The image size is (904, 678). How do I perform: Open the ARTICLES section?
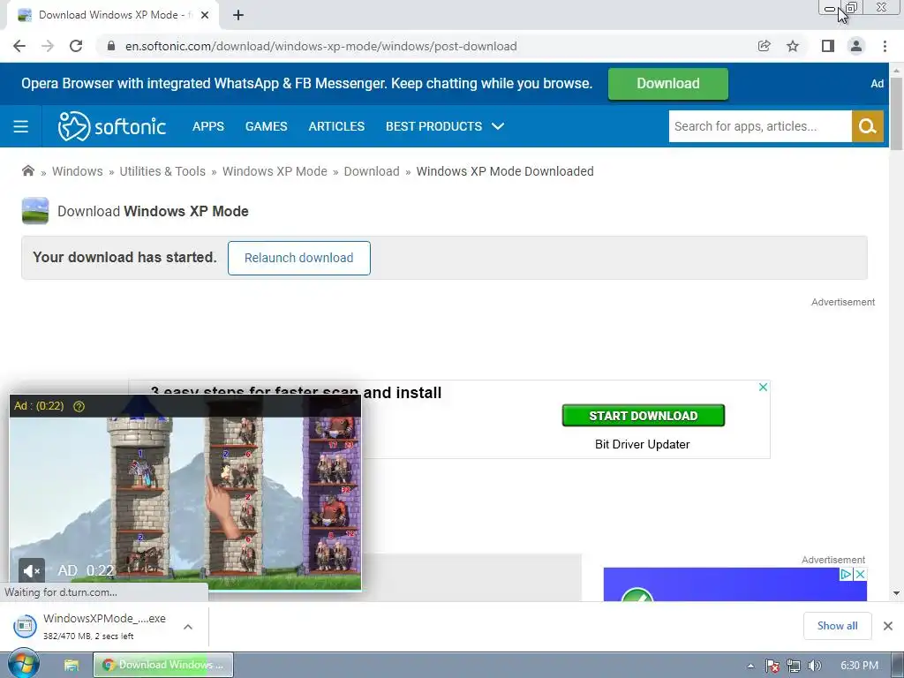tap(336, 126)
